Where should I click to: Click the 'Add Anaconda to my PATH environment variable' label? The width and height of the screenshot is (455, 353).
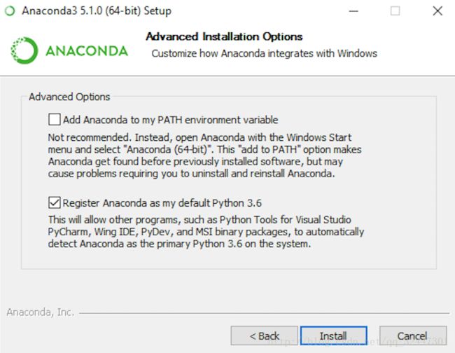click(170, 120)
